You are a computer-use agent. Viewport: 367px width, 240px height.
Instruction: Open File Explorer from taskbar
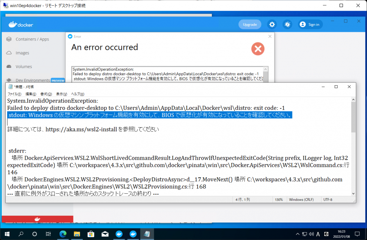point(77,234)
